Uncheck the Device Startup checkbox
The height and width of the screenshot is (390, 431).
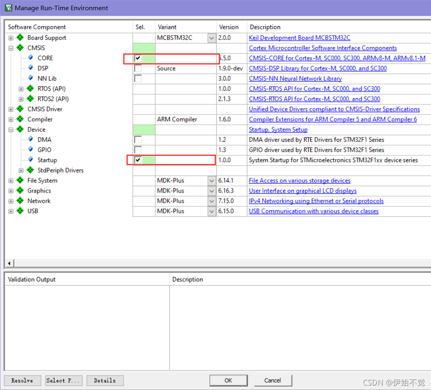[x=138, y=160]
